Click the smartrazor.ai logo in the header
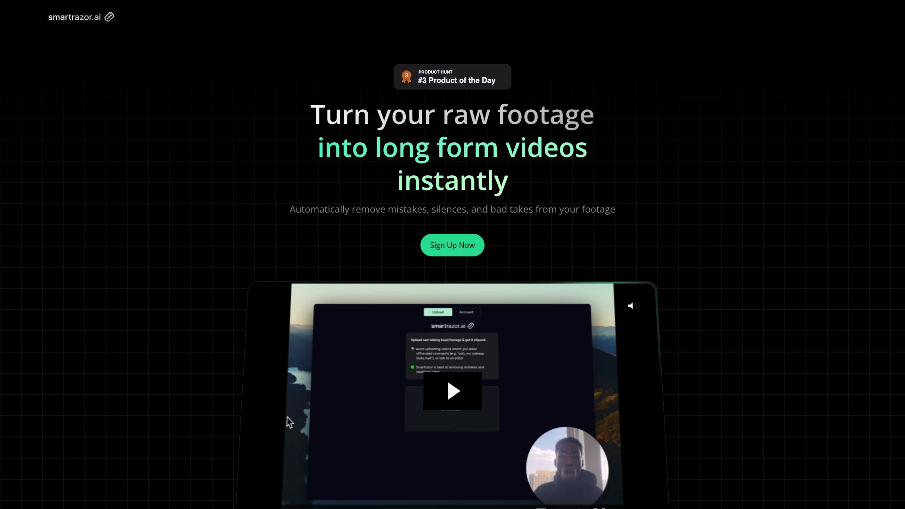The image size is (905, 509). click(81, 17)
